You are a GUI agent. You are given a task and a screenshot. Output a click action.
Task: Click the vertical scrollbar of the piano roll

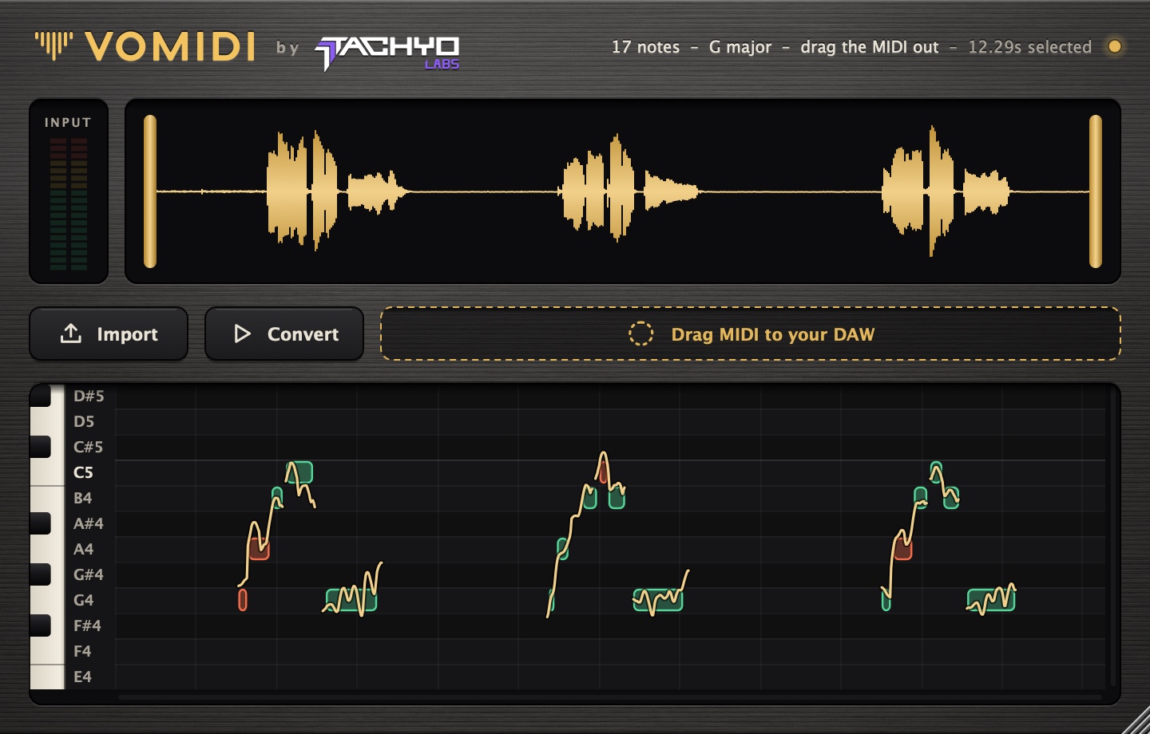point(1112,539)
